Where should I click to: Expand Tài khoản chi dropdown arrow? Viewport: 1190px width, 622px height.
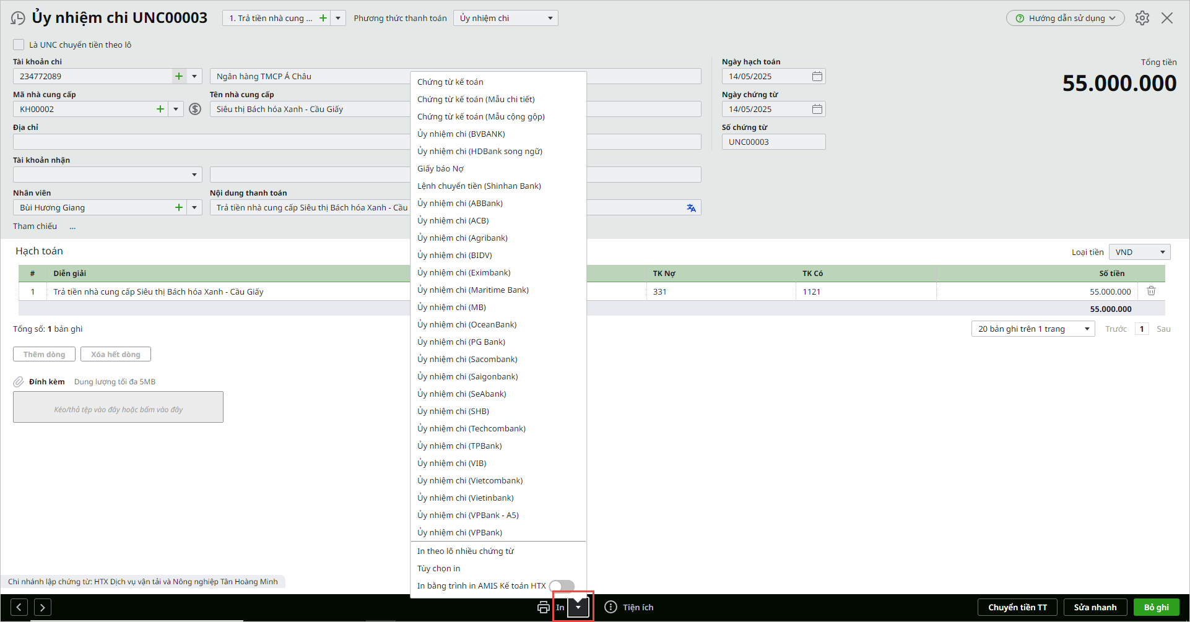coord(194,76)
